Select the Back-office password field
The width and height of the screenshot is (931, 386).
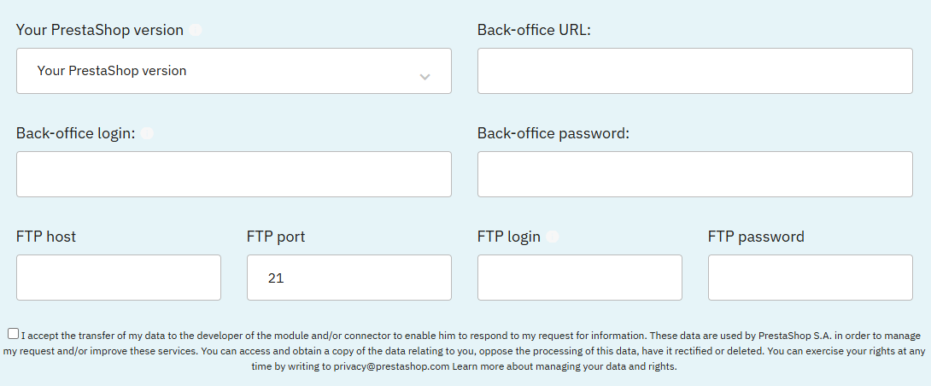(694, 174)
